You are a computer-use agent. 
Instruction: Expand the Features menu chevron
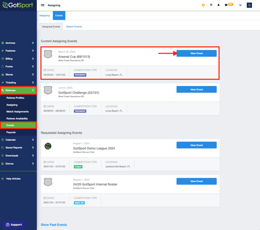pyautogui.click(x=33, y=51)
